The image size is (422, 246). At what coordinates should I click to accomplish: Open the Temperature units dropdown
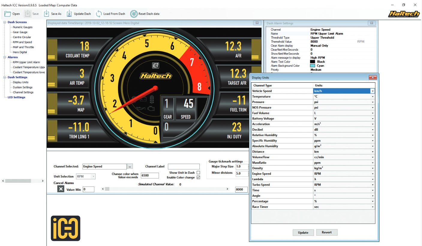[372, 97]
